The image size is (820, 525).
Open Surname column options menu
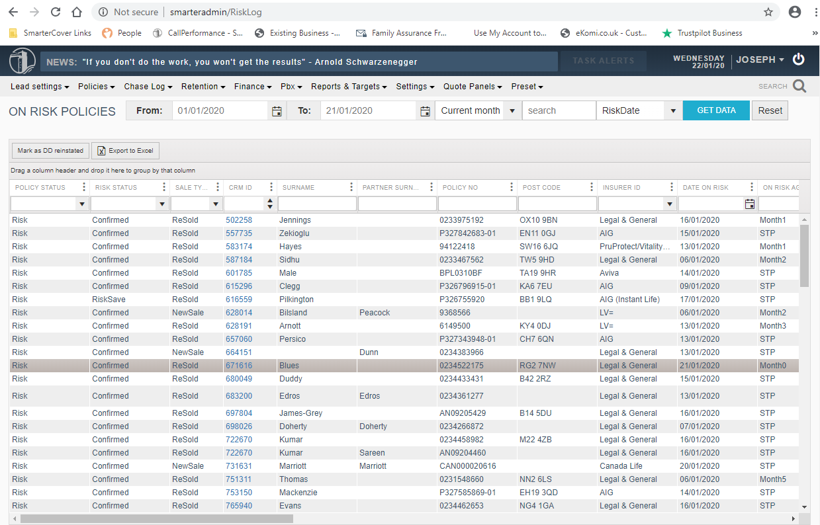pos(351,188)
